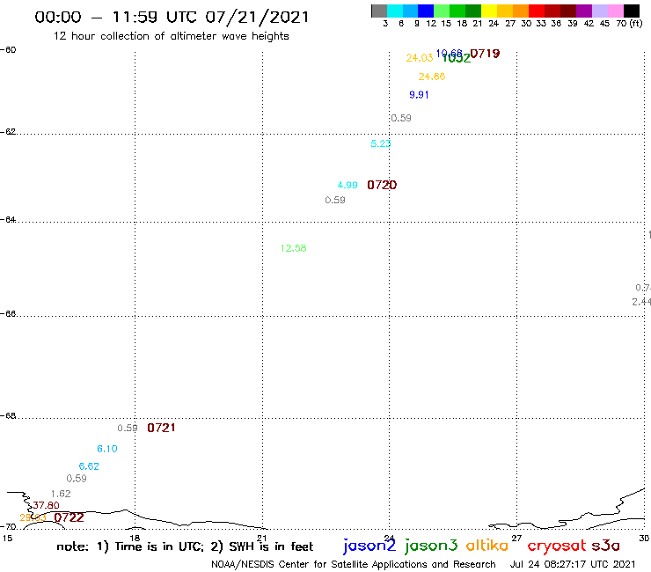Click the purple swatch in the color legend
The image size is (651, 572).
(584, 11)
